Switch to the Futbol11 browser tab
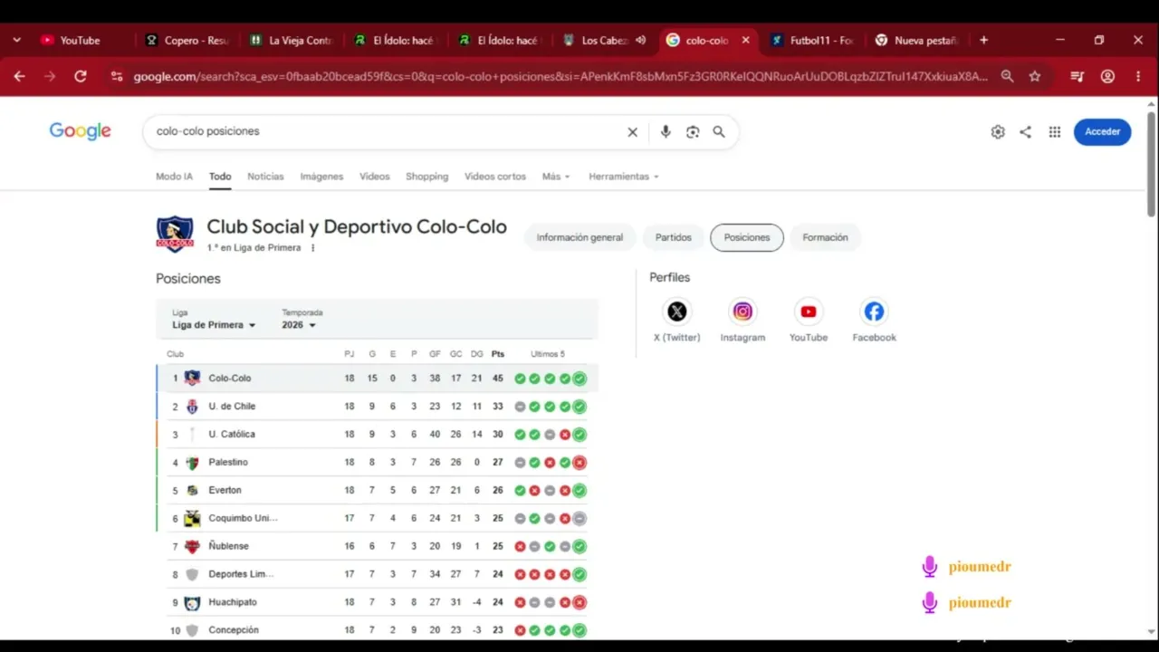The height and width of the screenshot is (652, 1159). coord(812,40)
